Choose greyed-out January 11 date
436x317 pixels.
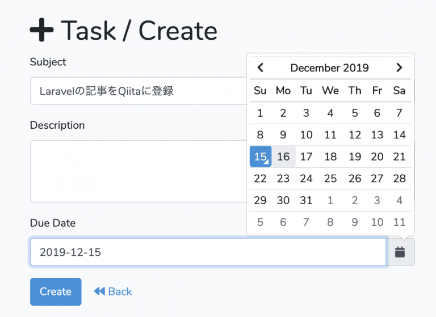400,222
